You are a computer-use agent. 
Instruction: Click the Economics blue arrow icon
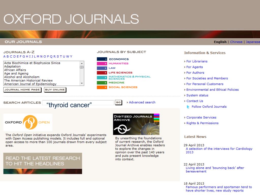click(x=102, y=59)
